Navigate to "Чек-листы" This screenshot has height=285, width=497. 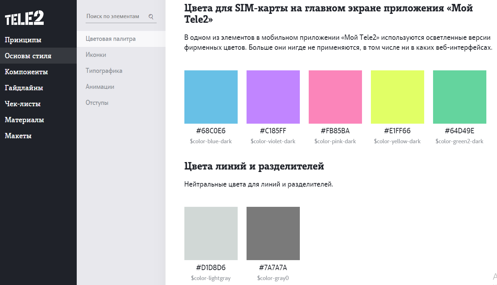tap(23, 104)
